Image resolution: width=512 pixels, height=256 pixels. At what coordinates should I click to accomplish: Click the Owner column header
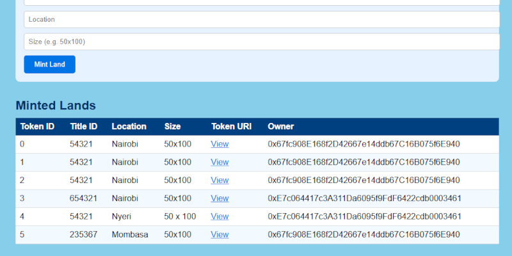click(281, 127)
